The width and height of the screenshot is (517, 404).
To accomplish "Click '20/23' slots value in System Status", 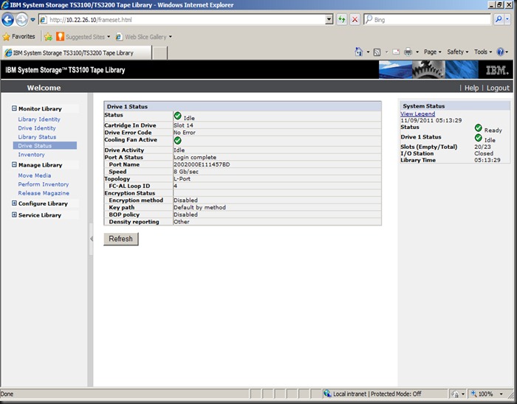I will (482, 147).
